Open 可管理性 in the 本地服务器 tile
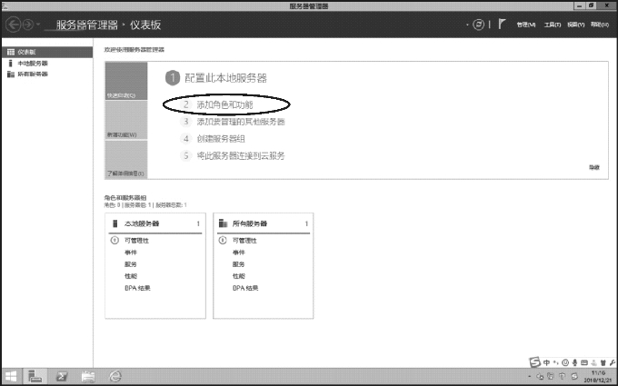 click(136, 241)
